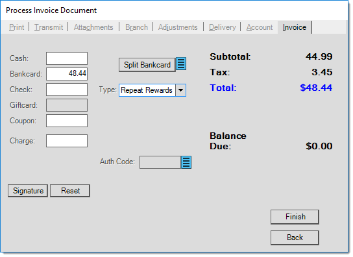Go Back using the Back button
The height and width of the screenshot is (257, 353).
point(295,238)
